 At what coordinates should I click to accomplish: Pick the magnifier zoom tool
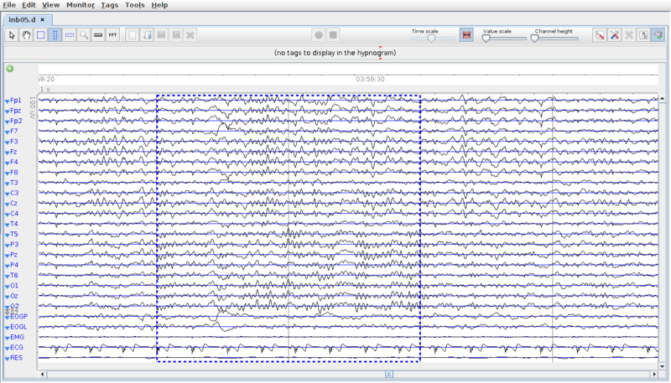point(84,35)
